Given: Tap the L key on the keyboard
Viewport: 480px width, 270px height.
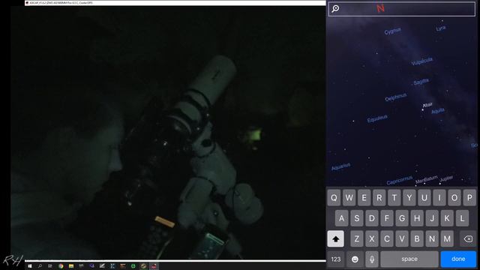Looking at the screenshot, I should point(462,218).
